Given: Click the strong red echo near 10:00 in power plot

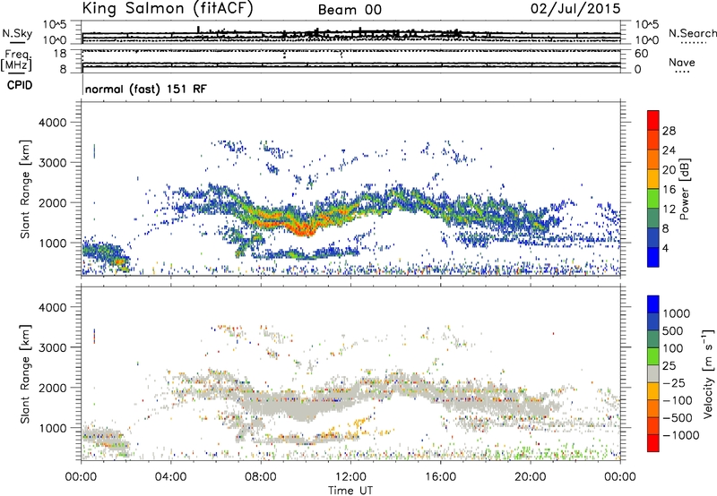Looking at the screenshot, I should click(x=303, y=229).
